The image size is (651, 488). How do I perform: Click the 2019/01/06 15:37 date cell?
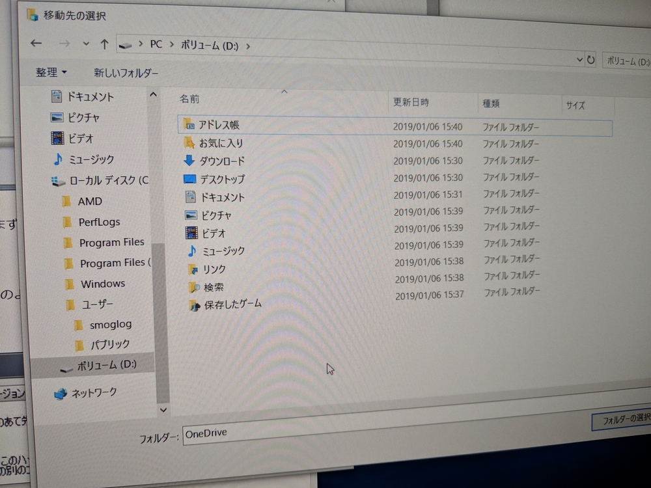pos(429,295)
